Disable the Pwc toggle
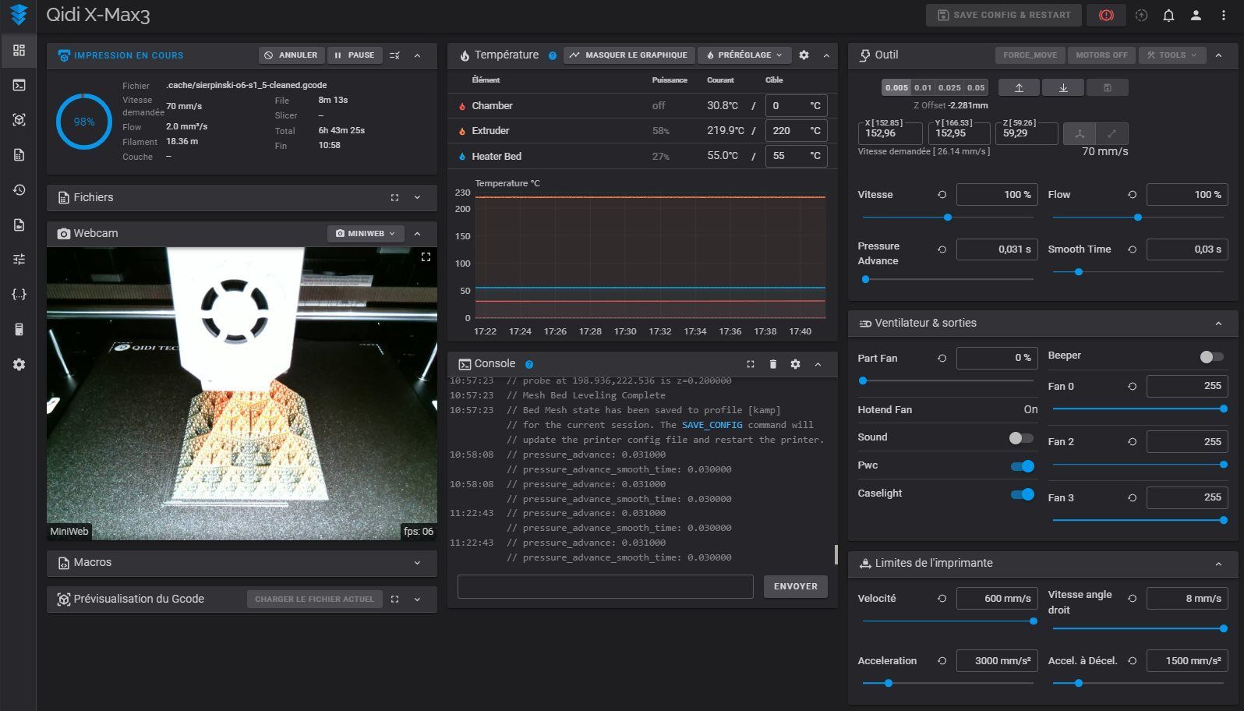This screenshot has width=1244, height=711. click(1022, 466)
